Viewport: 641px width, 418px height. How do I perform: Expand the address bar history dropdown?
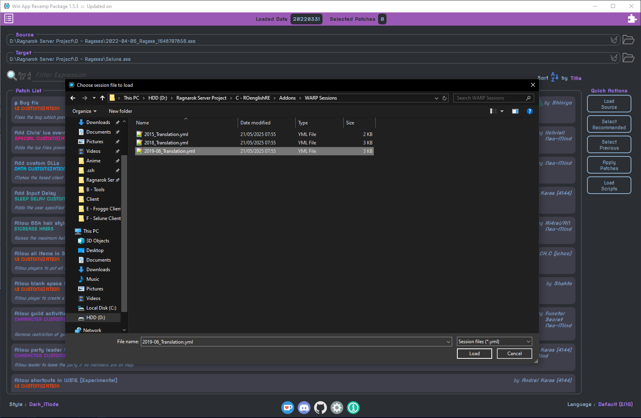pos(437,98)
